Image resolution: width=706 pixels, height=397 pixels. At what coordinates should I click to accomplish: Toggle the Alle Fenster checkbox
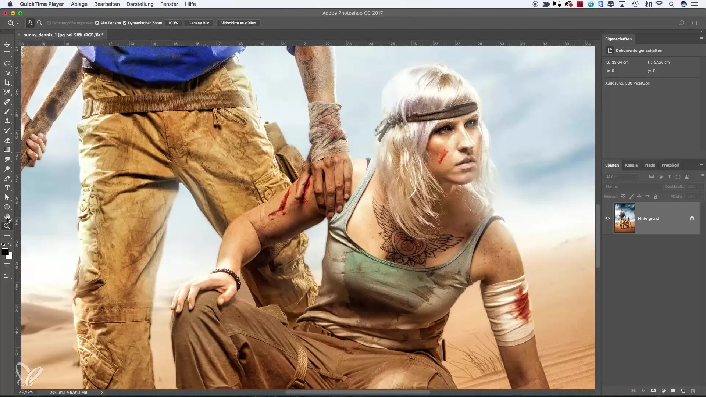(97, 23)
